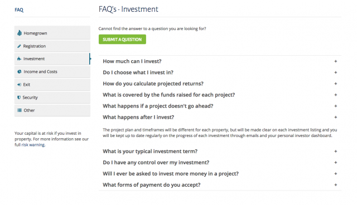This screenshot has width=357, height=205.
Task: Click the Homegrown leaf icon in sidebar
Action: click(x=20, y=33)
